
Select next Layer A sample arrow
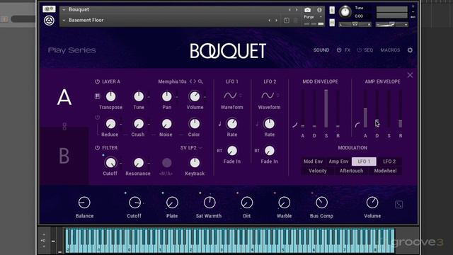click(195, 82)
